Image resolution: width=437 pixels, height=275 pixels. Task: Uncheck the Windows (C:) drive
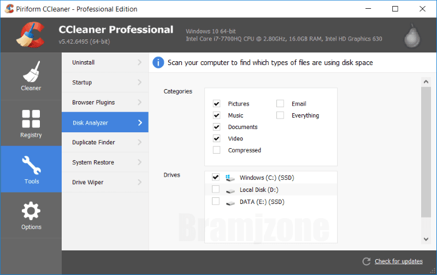click(x=216, y=177)
